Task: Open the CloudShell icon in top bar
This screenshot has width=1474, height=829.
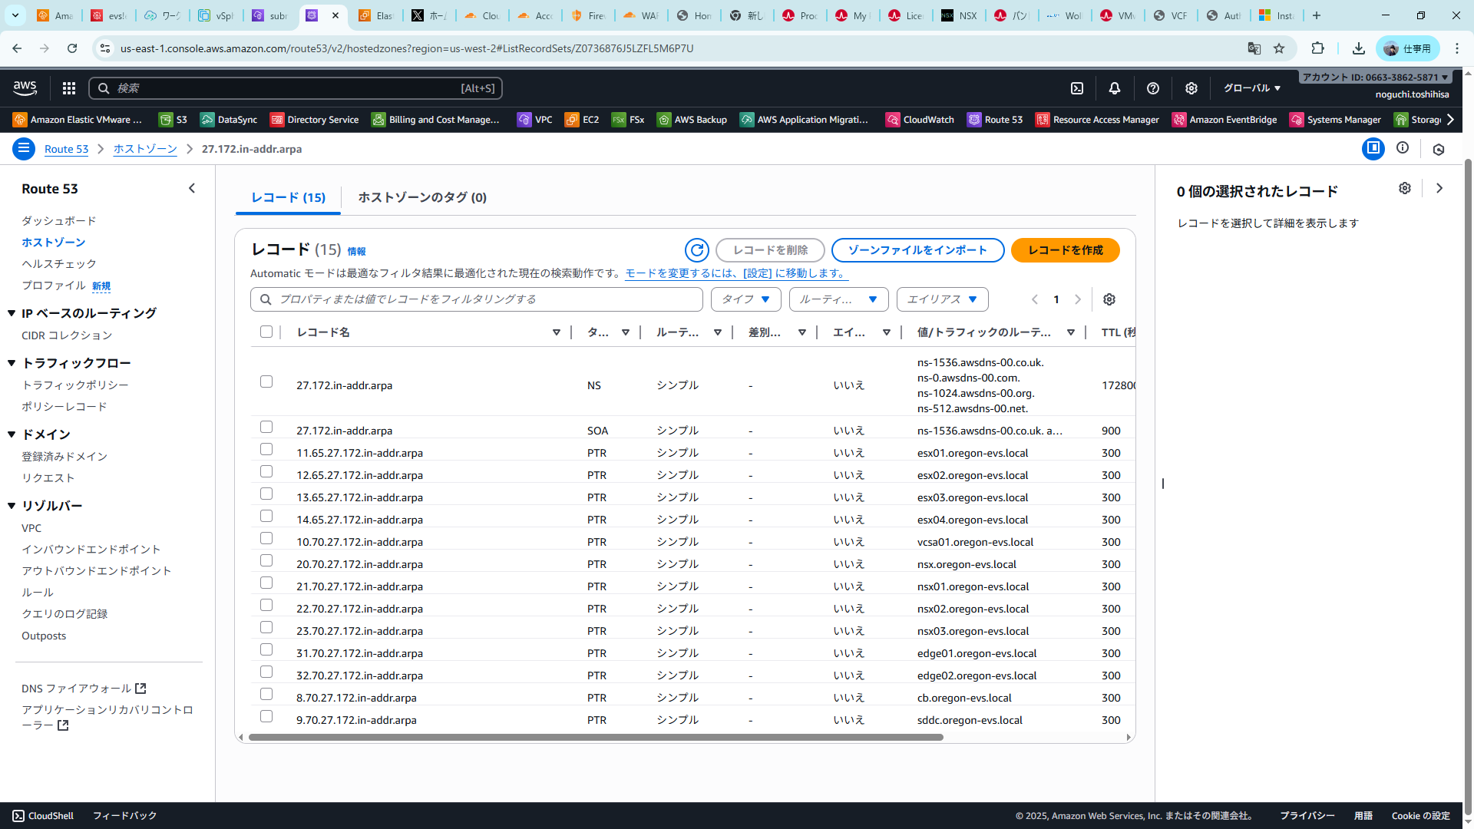Action: coord(1077,88)
